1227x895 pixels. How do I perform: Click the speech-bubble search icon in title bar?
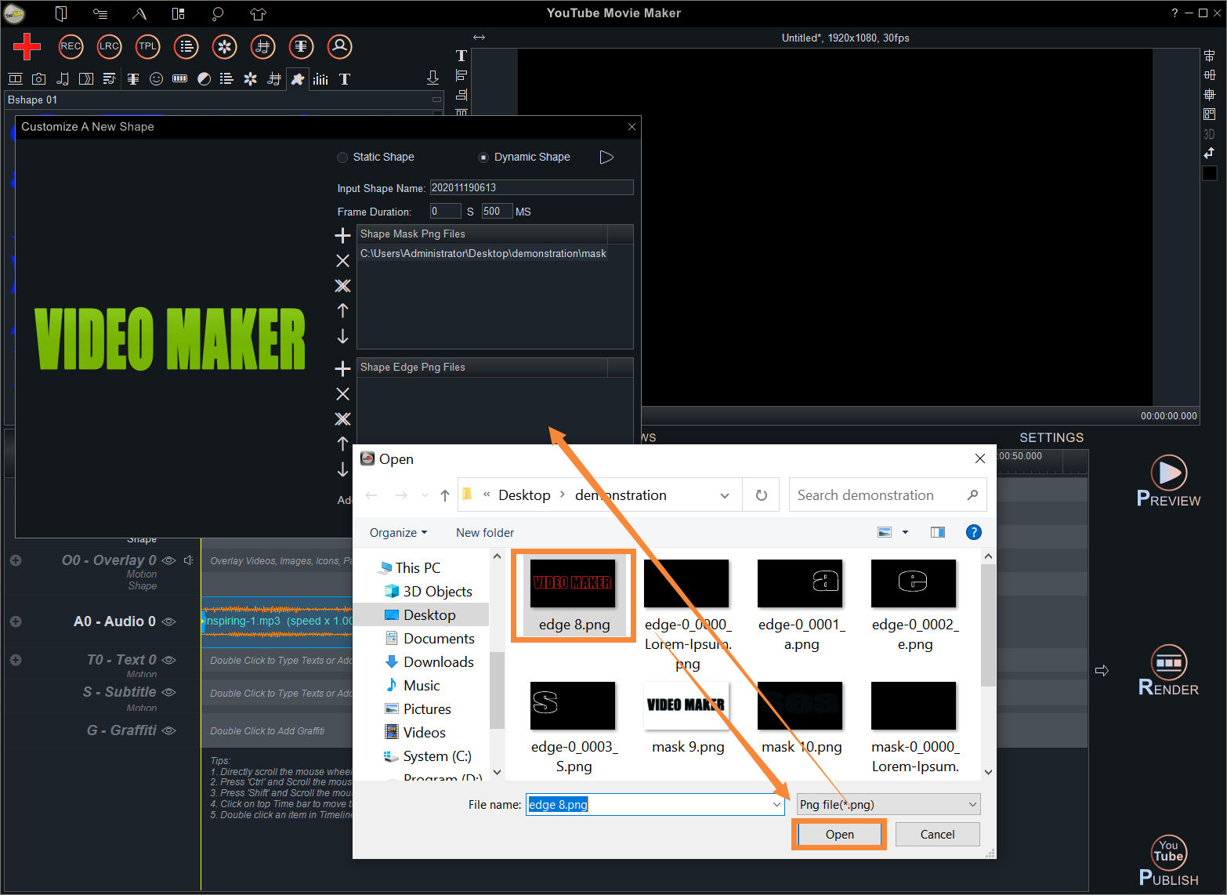(x=218, y=13)
